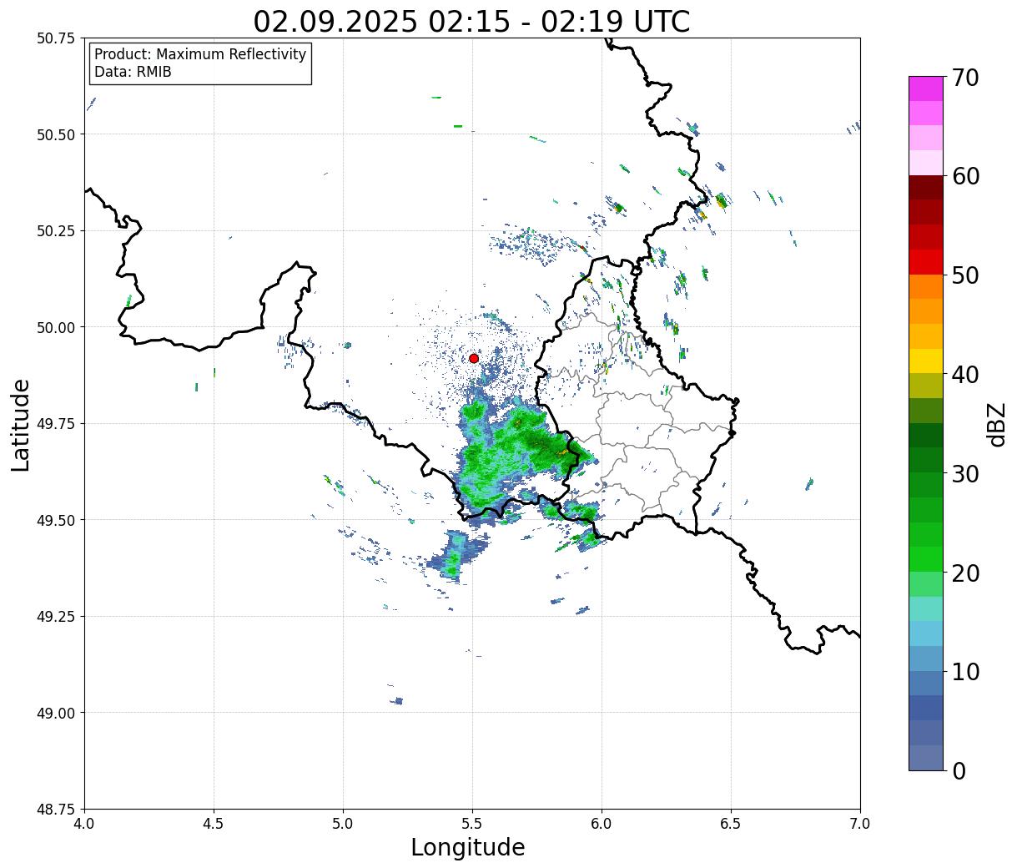Click the colorbar tick label 70
This screenshot has height=868, width=1017.
pos(965,78)
